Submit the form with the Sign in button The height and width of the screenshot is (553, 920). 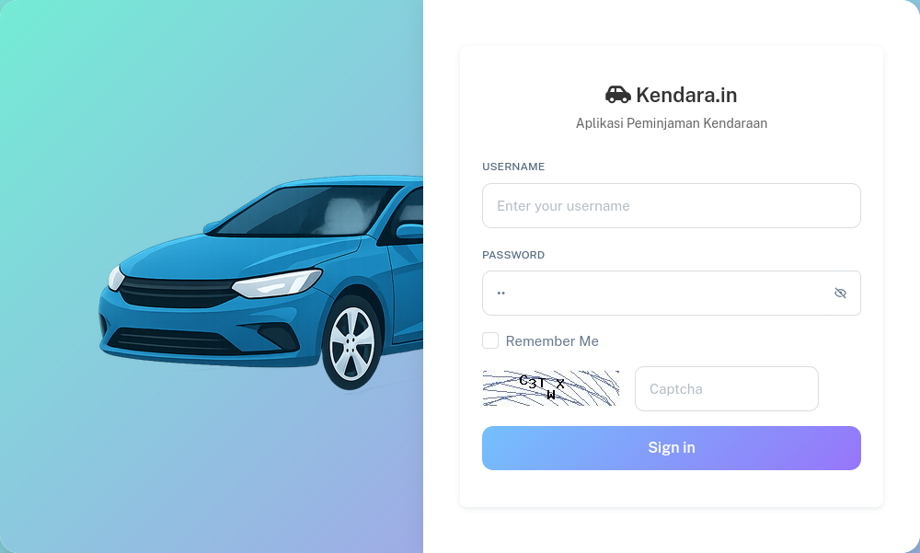(x=672, y=448)
